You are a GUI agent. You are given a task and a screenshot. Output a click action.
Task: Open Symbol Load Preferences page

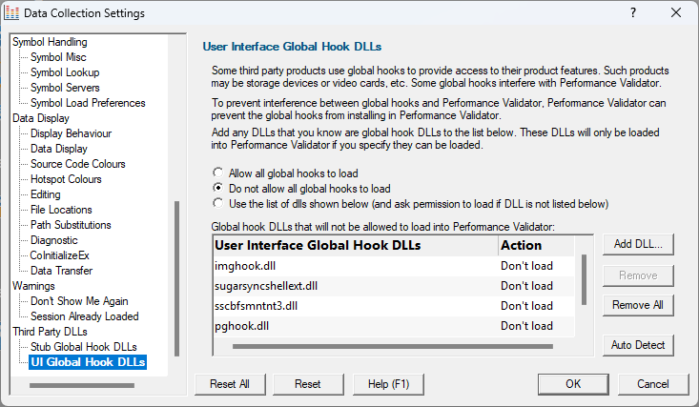[88, 103]
